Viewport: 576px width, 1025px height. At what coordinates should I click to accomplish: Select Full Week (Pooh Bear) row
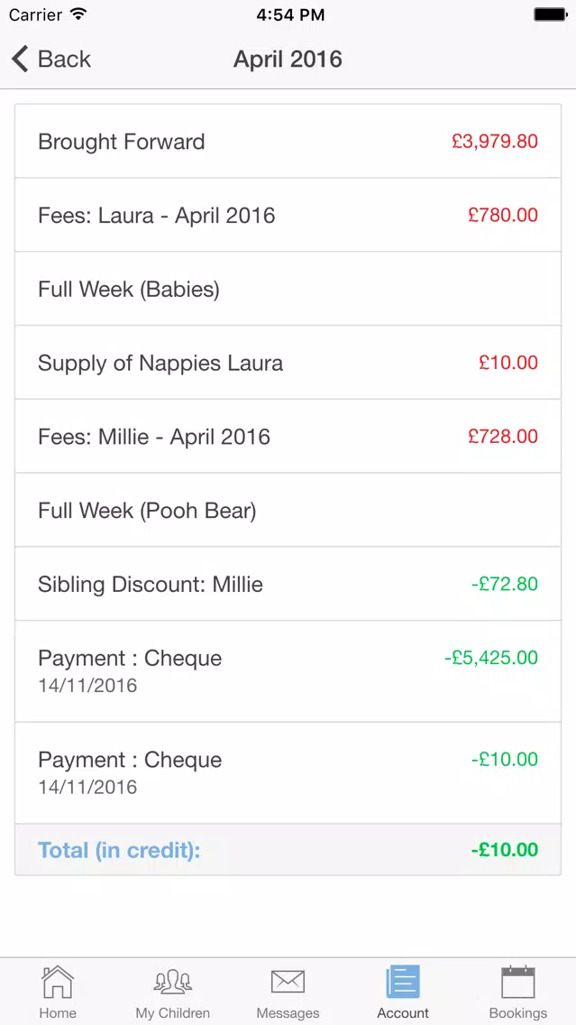pos(288,511)
